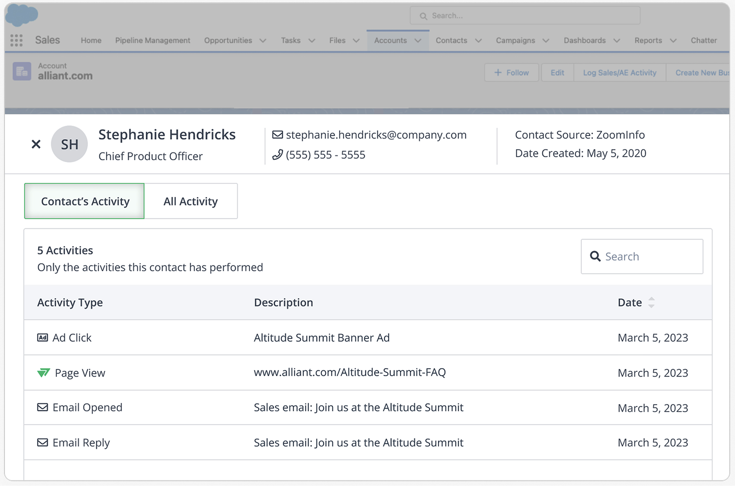Click the Follow button

(x=511, y=72)
